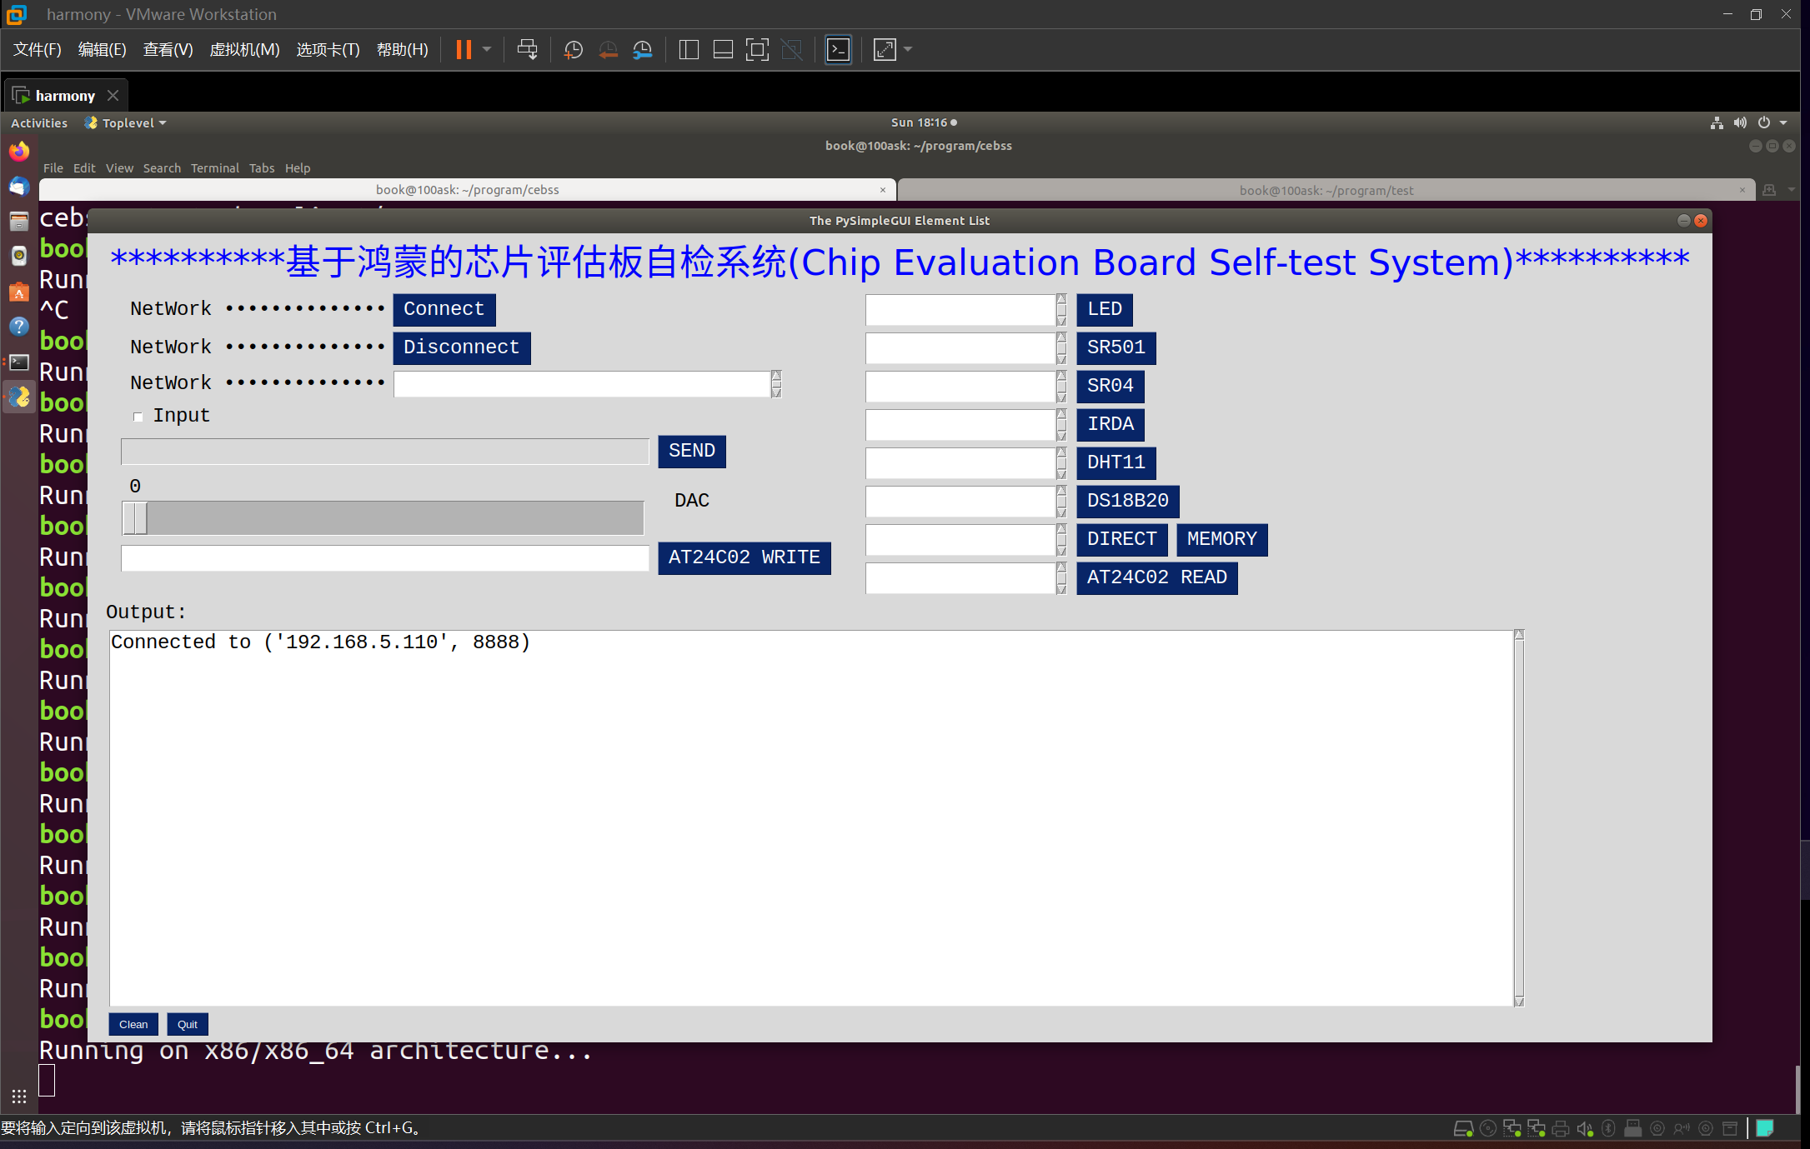Click the take snapshot clock icon

tap(573, 50)
